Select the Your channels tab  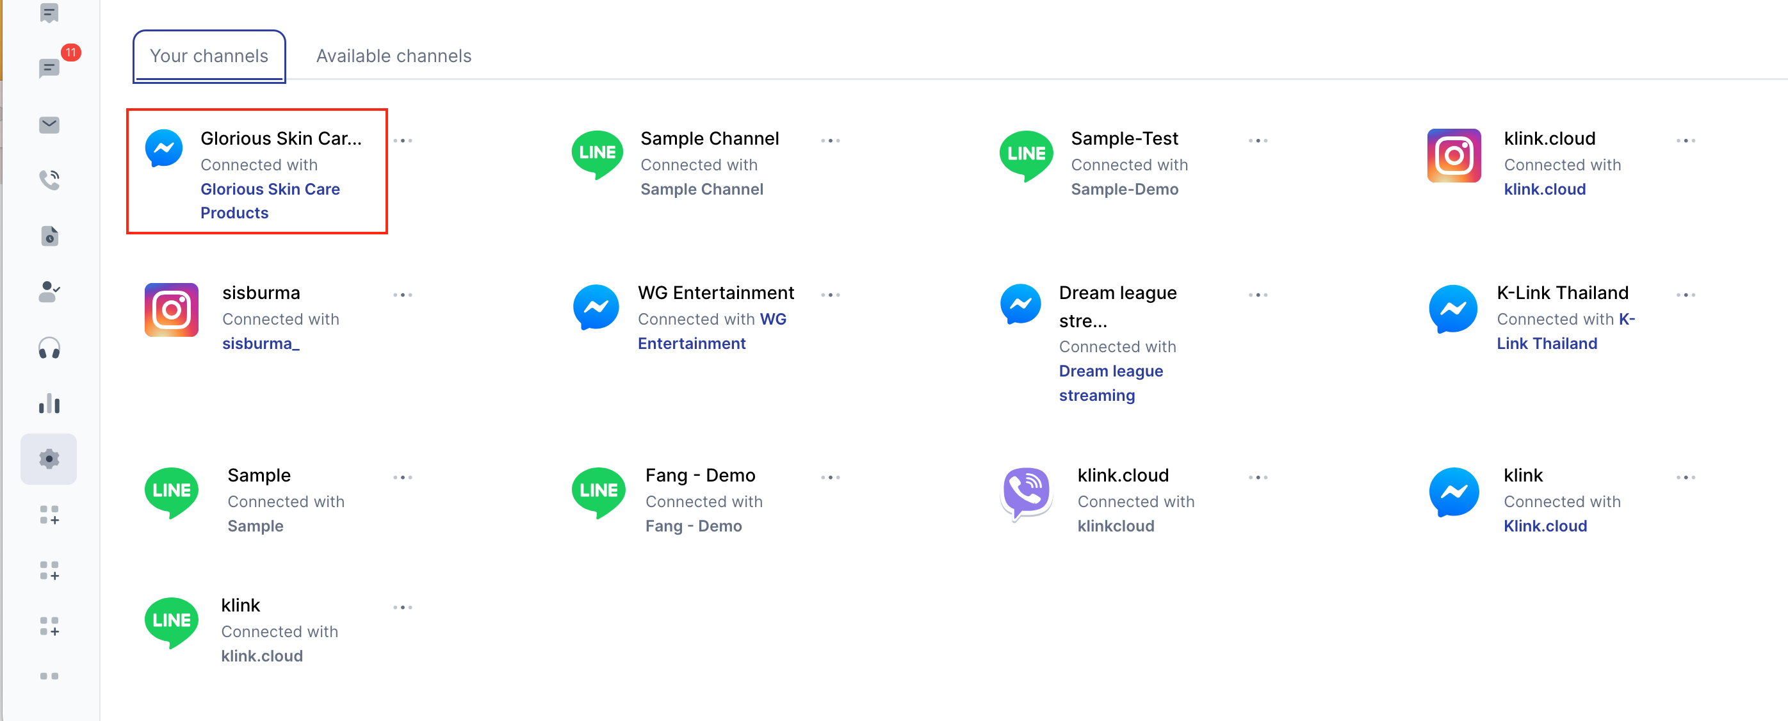point(209,56)
